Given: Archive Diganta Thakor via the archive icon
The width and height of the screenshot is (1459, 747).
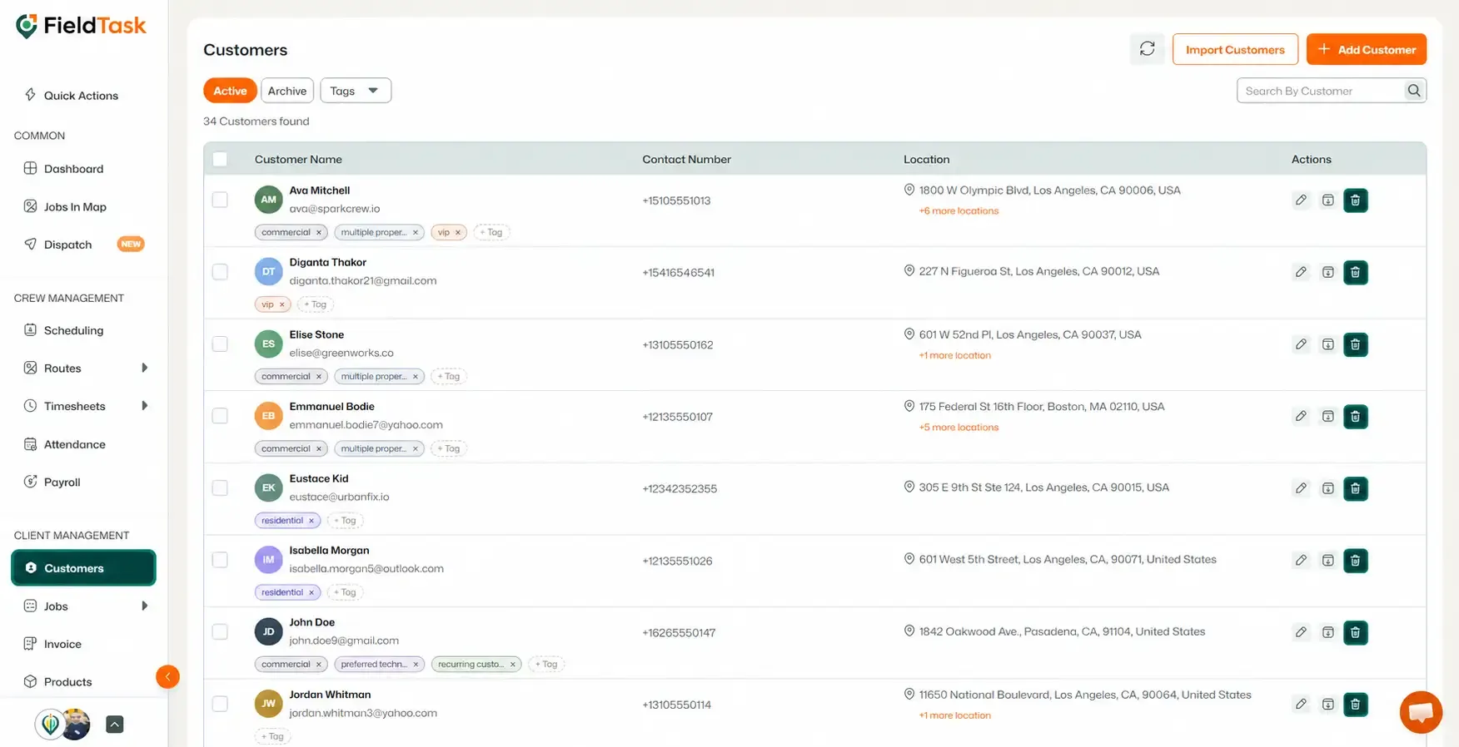Looking at the screenshot, I should click(1327, 272).
